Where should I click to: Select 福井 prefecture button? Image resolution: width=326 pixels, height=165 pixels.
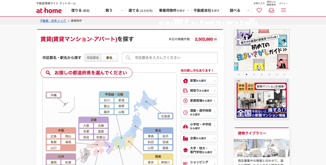coord(107,112)
